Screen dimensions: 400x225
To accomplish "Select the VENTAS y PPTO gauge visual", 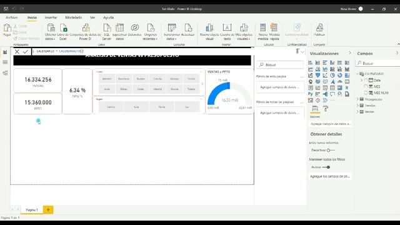I will [229, 91].
